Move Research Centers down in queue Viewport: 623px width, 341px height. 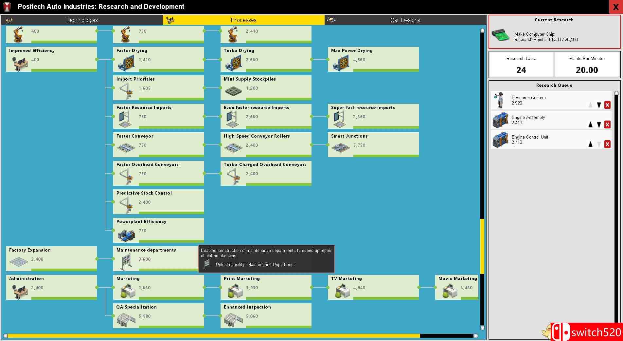point(599,105)
